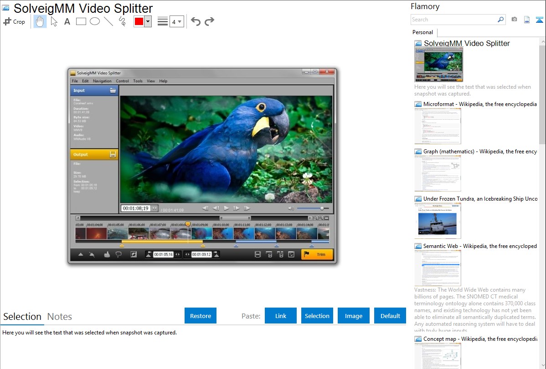Choose the arrow pointer tool
546x369 pixels.
point(54,21)
